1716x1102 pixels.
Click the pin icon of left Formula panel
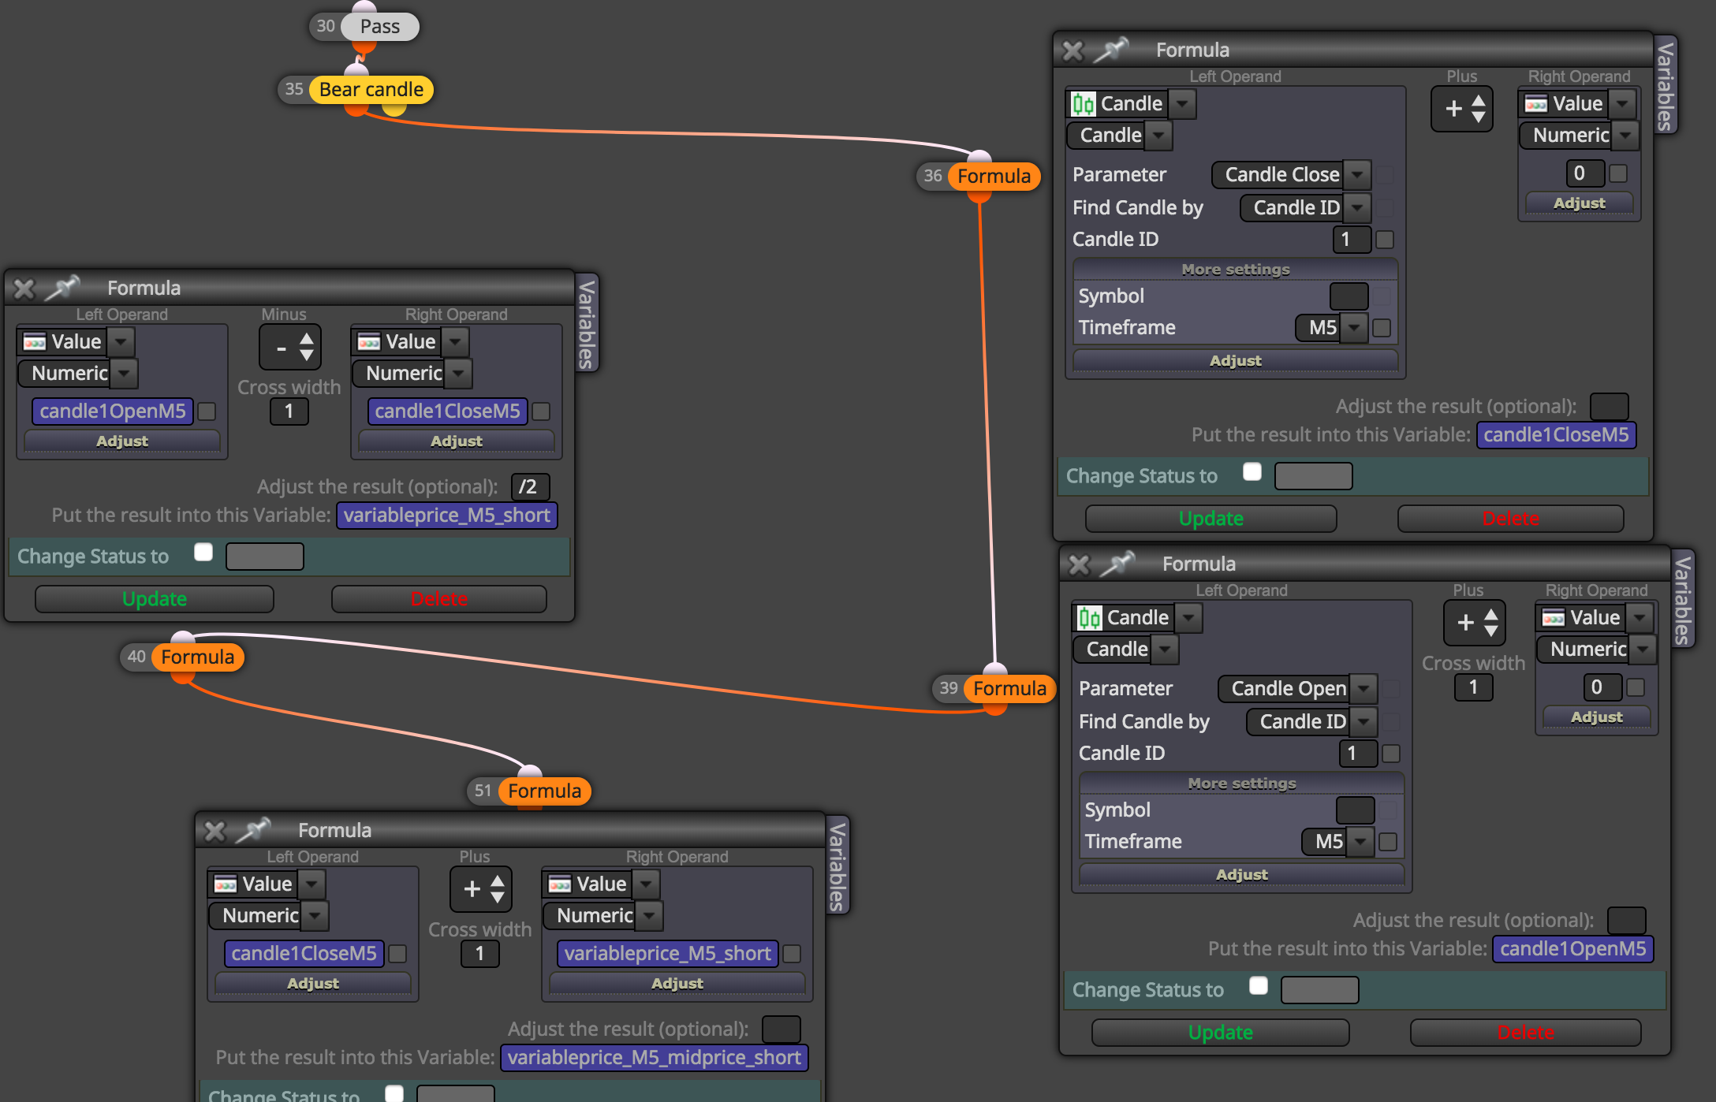(x=63, y=288)
